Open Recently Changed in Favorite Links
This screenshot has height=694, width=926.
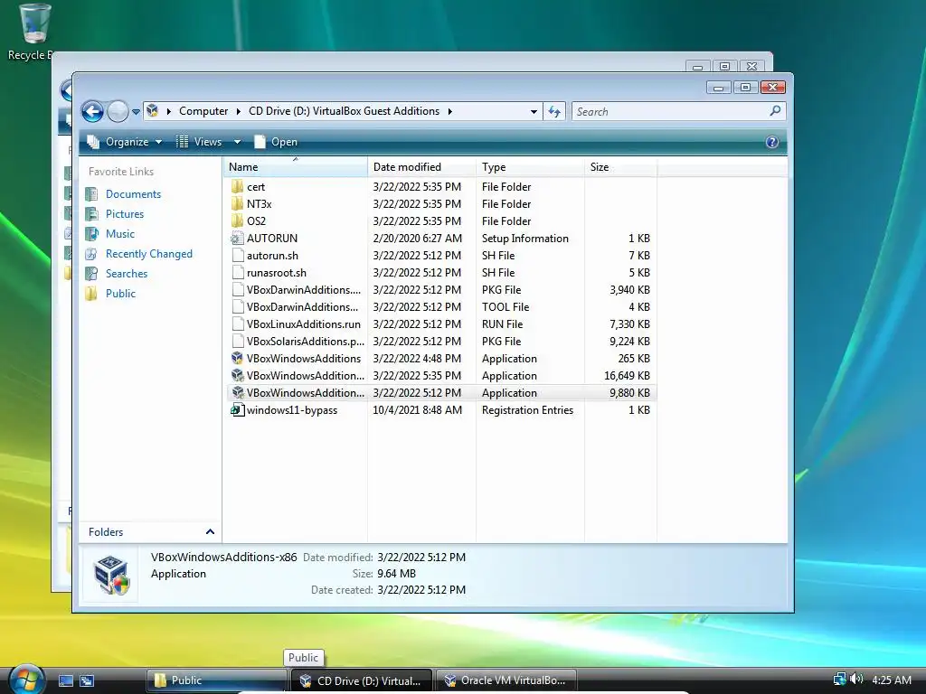pyautogui.click(x=149, y=254)
